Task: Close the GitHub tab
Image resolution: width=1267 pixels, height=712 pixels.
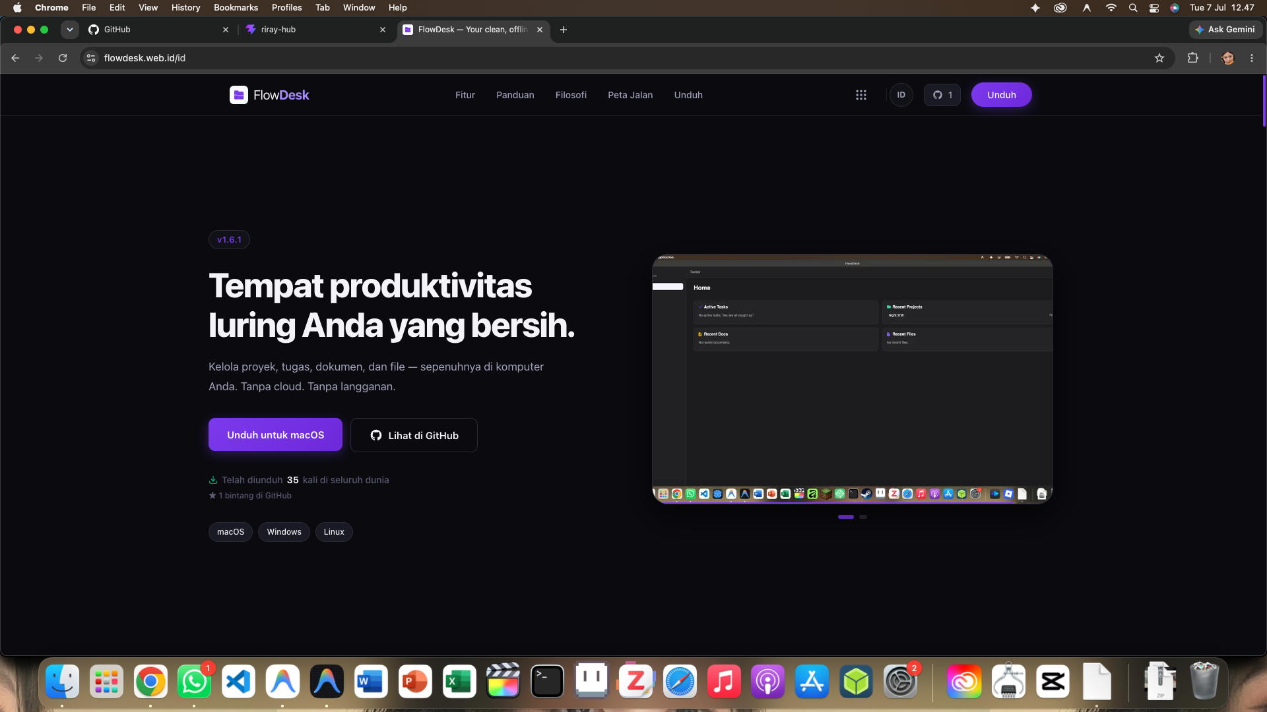Action: (x=226, y=30)
